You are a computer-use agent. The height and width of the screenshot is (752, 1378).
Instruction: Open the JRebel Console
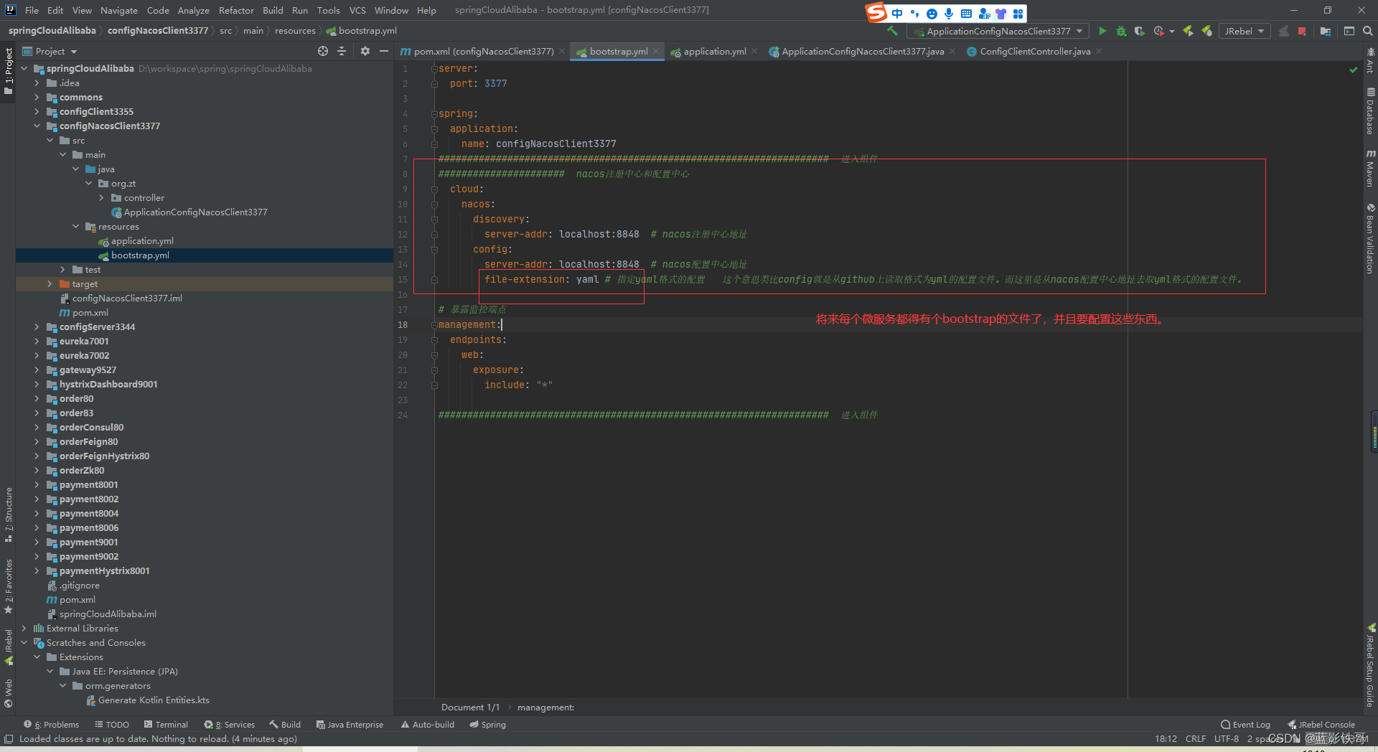1321,725
